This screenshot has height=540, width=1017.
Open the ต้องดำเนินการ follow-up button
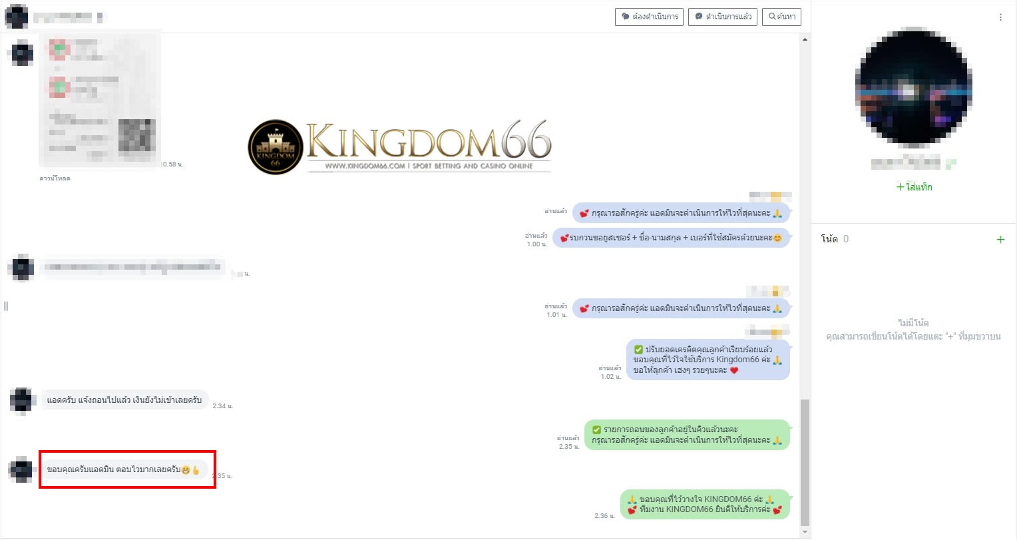pos(649,17)
